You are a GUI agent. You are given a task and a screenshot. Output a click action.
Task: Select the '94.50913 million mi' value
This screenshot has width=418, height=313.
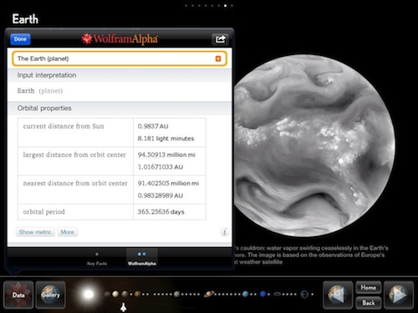[x=166, y=154]
